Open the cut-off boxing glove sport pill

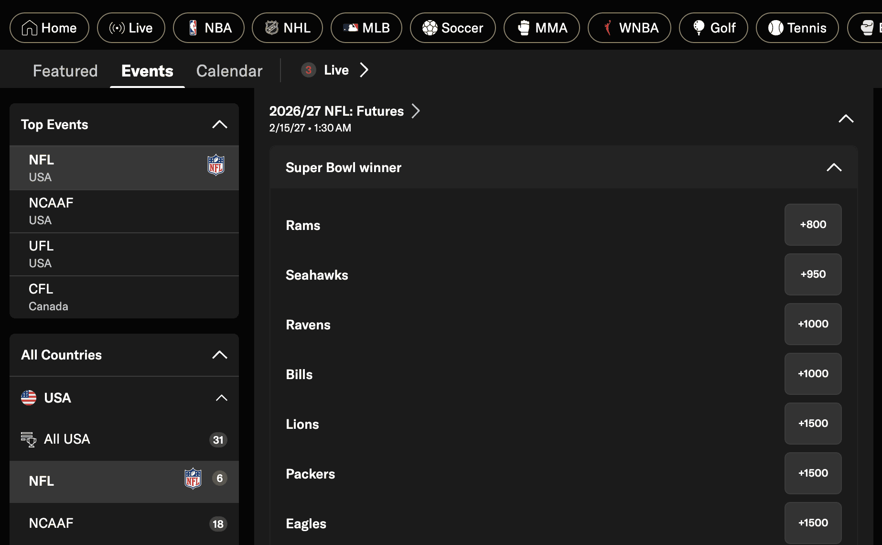865,28
